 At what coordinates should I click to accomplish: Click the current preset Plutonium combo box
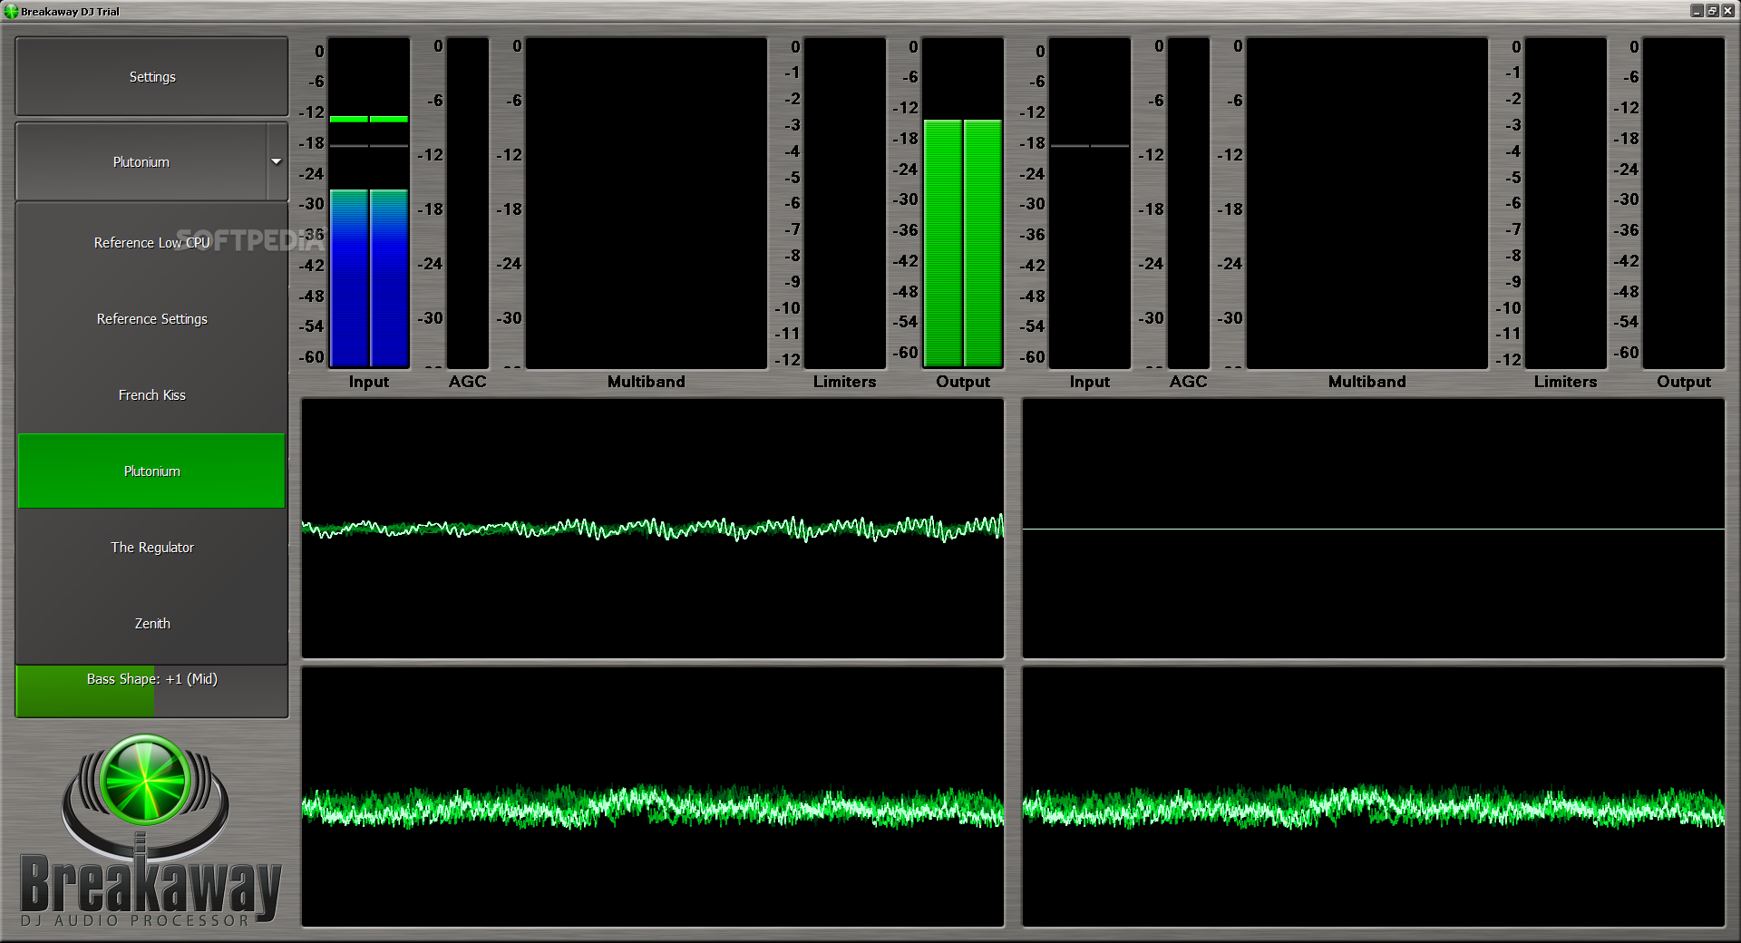(141, 162)
